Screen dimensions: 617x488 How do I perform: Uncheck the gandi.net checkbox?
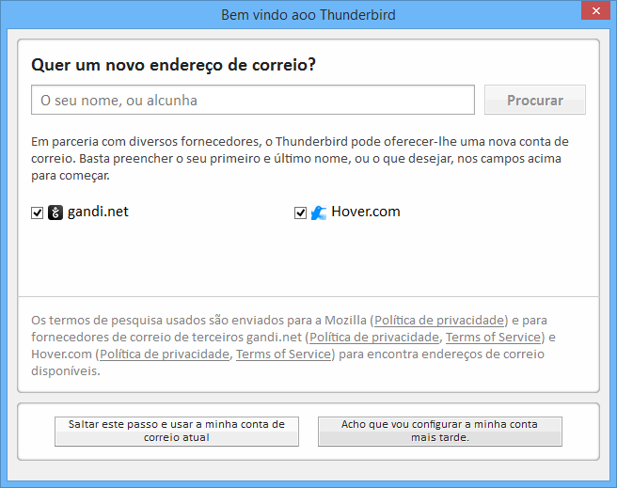[x=38, y=213]
